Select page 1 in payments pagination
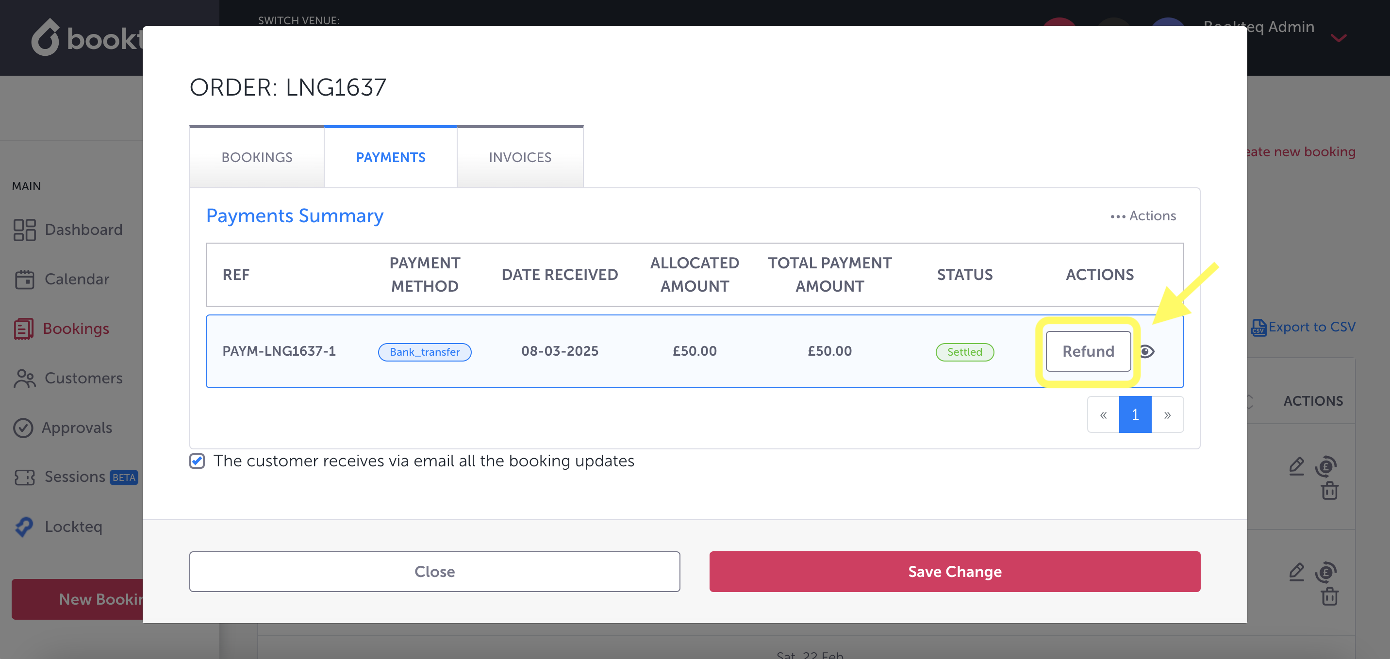This screenshot has width=1390, height=659. coord(1135,414)
